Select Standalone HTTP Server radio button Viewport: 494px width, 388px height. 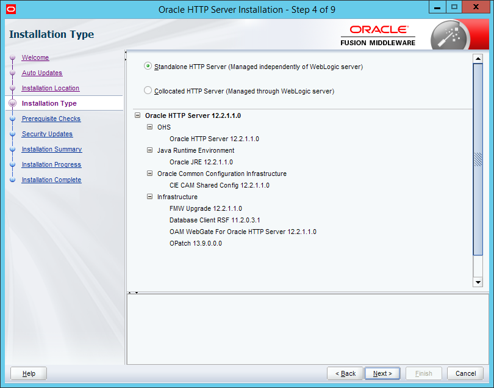tap(148, 66)
